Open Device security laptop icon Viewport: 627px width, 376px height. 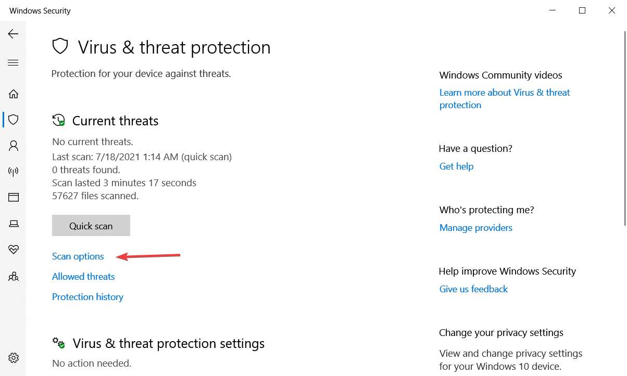point(14,224)
